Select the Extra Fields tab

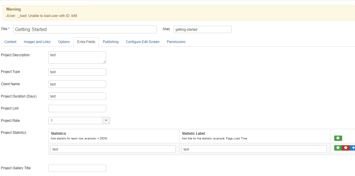[86, 42]
